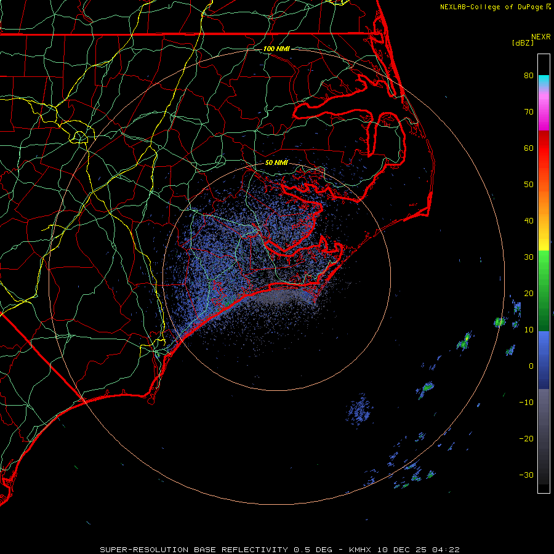Click the -30 dBZ scale value
This screenshot has height=554, width=554.
tap(526, 475)
